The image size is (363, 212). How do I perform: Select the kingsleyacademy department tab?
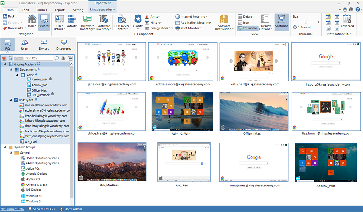click(x=102, y=9)
